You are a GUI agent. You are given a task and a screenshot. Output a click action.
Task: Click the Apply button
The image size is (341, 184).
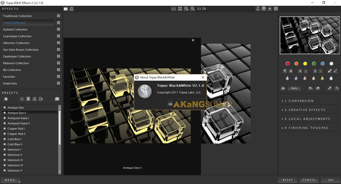294,88
